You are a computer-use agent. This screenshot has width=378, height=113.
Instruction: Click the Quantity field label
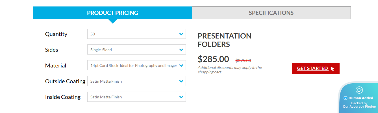click(56, 34)
